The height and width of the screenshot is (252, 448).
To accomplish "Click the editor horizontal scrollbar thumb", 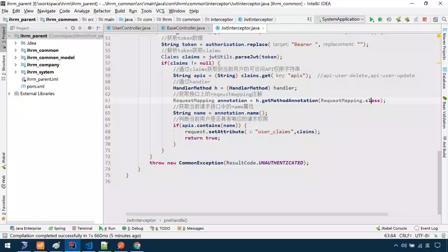I will point(257,214).
